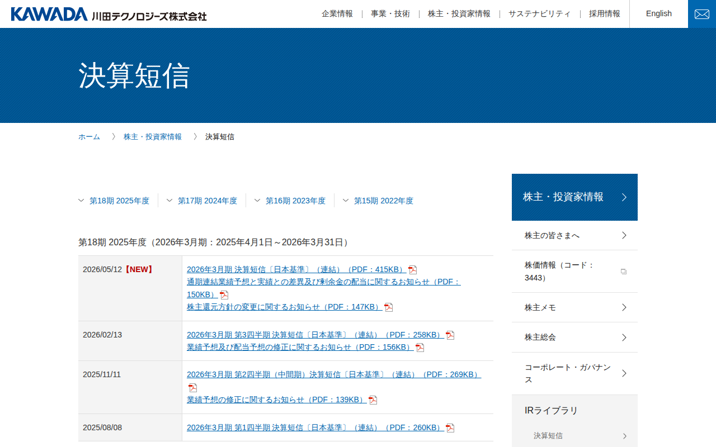Open 採用情報 menu
716x447 pixels.
point(605,14)
